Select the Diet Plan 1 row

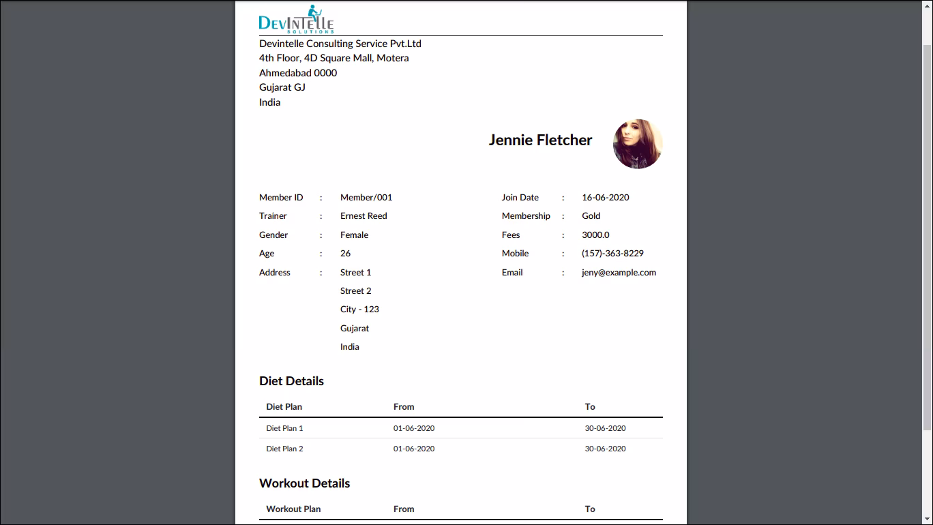(461, 428)
